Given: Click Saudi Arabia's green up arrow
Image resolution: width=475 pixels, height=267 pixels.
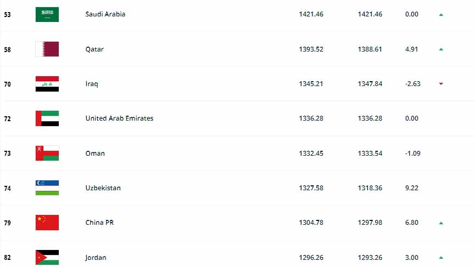Looking at the screenshot, I should point(441,14).
